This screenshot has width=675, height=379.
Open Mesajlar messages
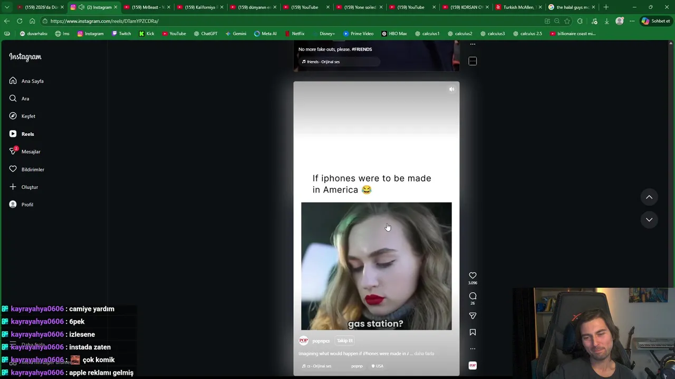(25, 152)
